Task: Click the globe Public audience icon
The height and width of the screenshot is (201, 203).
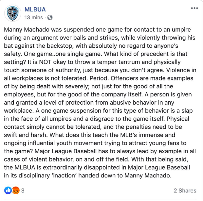Action: coord(50,18)
